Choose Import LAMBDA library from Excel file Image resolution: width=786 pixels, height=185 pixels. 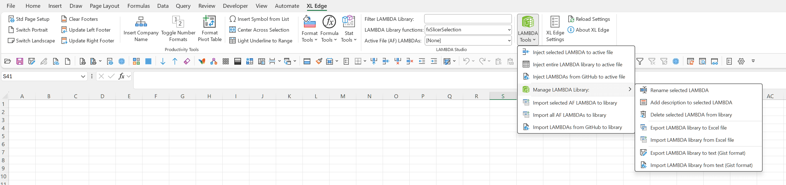698,140
